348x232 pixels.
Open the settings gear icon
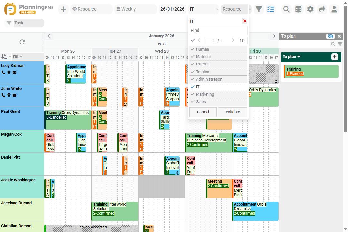(310, 9)
